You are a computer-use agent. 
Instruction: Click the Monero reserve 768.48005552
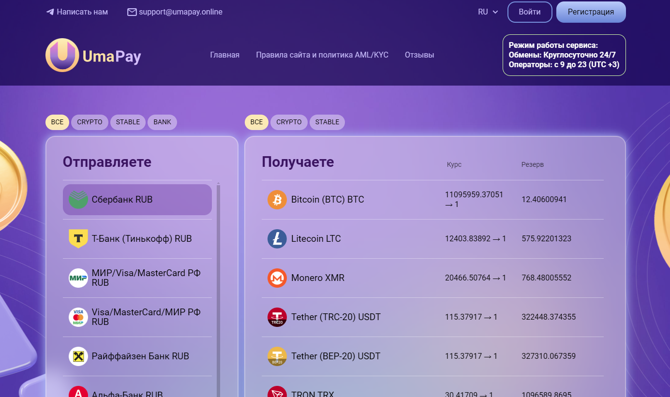[546, 278]
